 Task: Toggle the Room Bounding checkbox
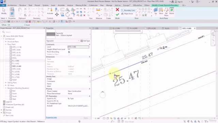tap(69, 52)
